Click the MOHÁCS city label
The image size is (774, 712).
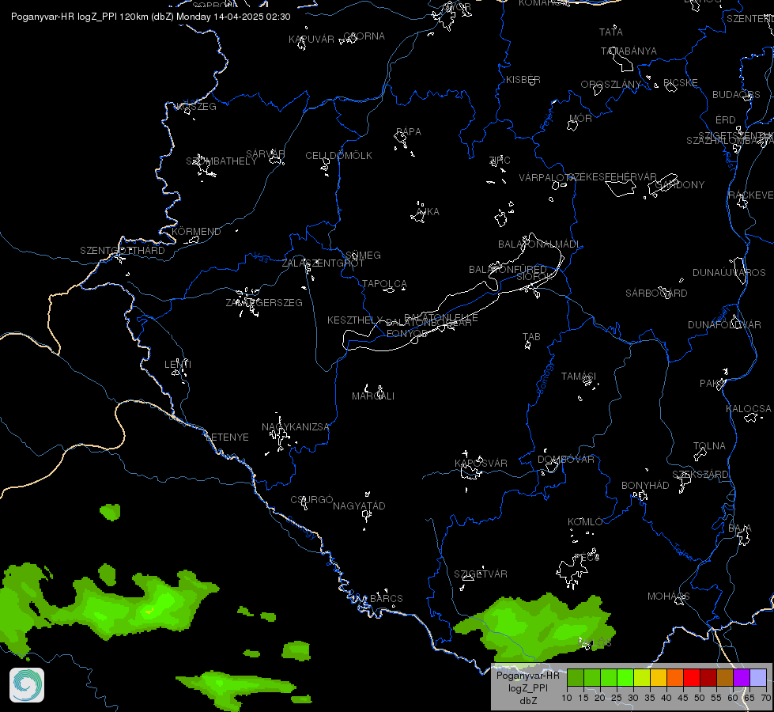click(x=668, y=596)
